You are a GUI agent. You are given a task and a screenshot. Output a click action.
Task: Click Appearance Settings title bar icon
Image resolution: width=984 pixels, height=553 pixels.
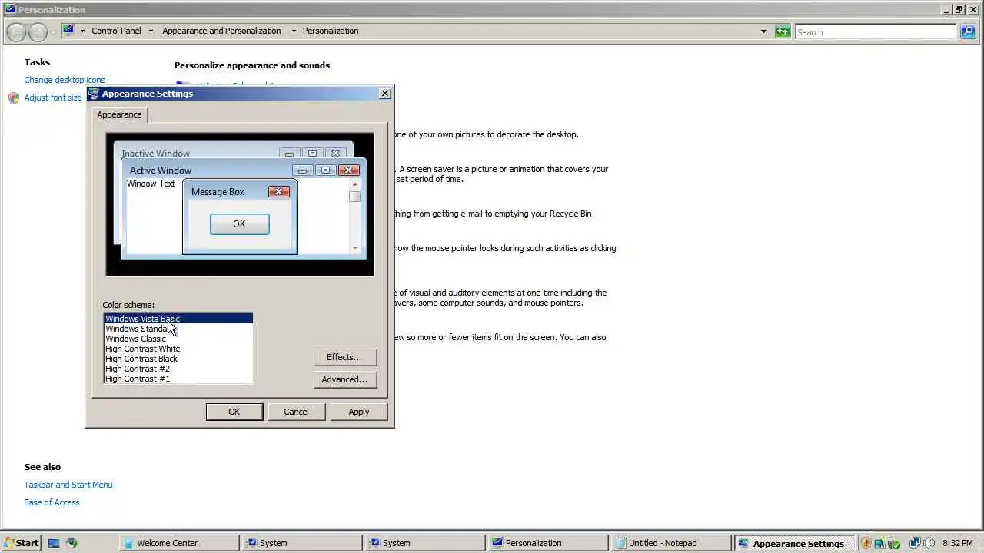[94, 94]
